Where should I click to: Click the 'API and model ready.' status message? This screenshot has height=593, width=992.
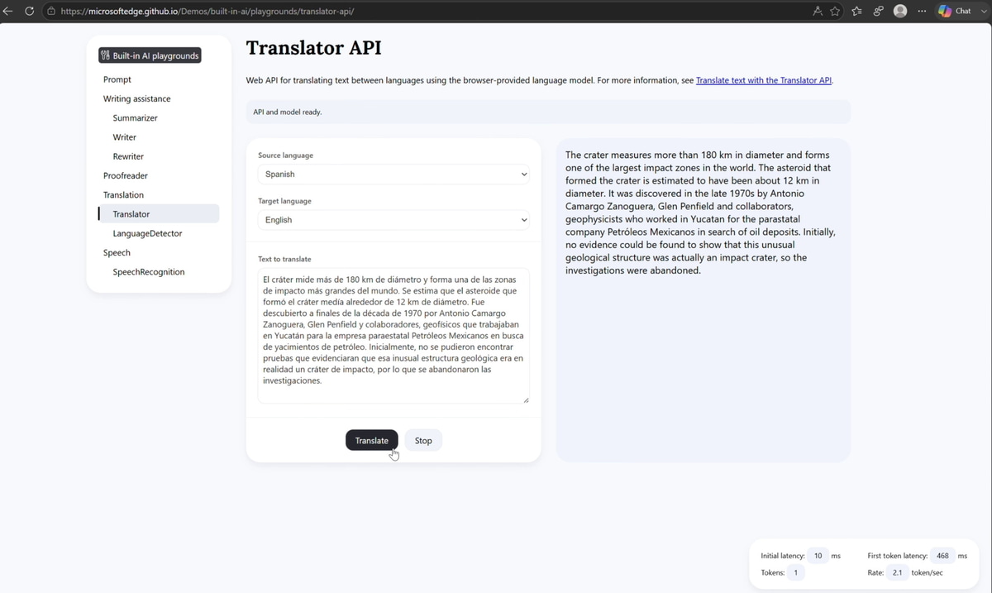288,112
